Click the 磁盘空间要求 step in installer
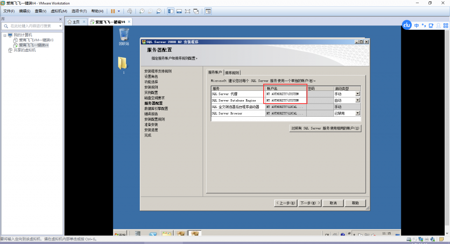The image size is (450, 244). [x=154, y=98]
